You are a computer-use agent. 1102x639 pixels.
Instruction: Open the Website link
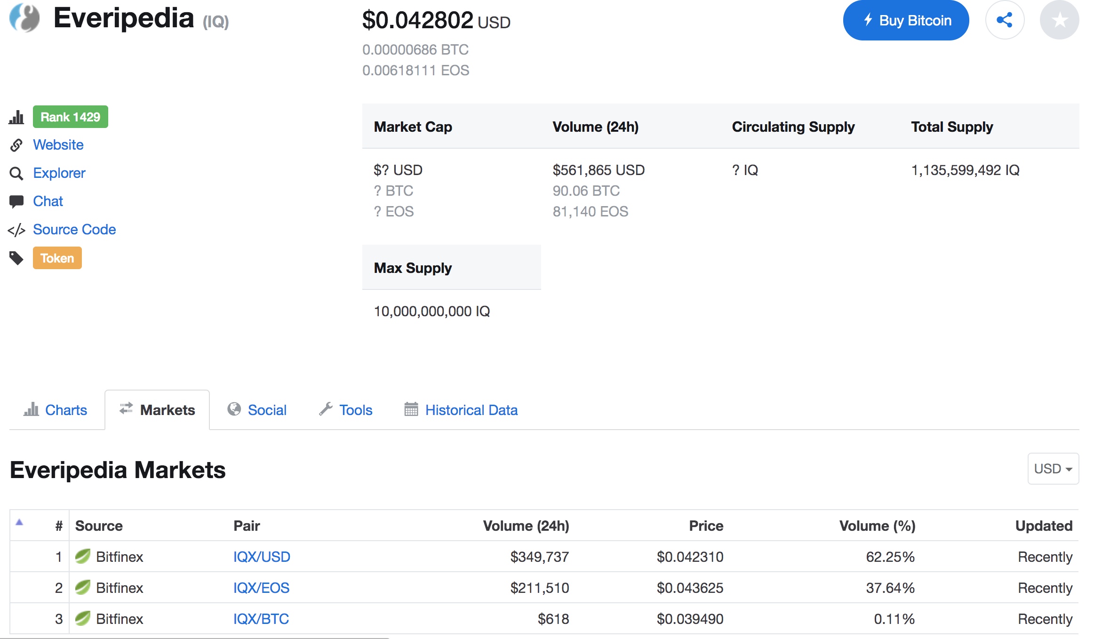(58, 145)
